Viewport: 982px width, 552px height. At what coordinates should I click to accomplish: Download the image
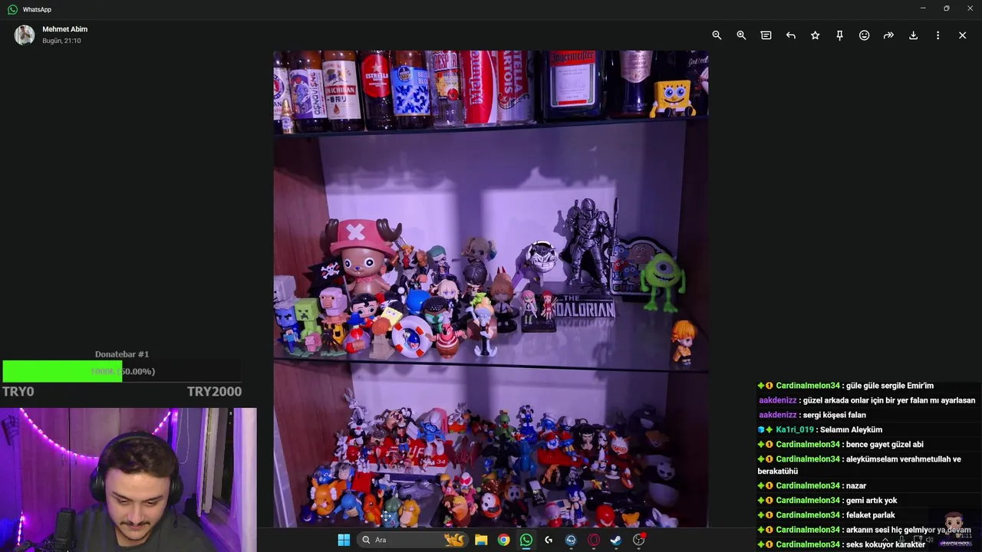point(913,35)
